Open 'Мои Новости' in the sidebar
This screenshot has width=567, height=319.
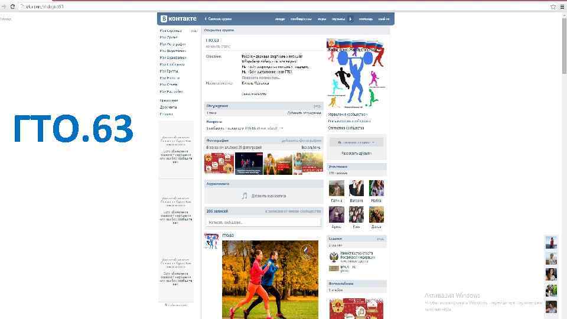tap(170, 78)
